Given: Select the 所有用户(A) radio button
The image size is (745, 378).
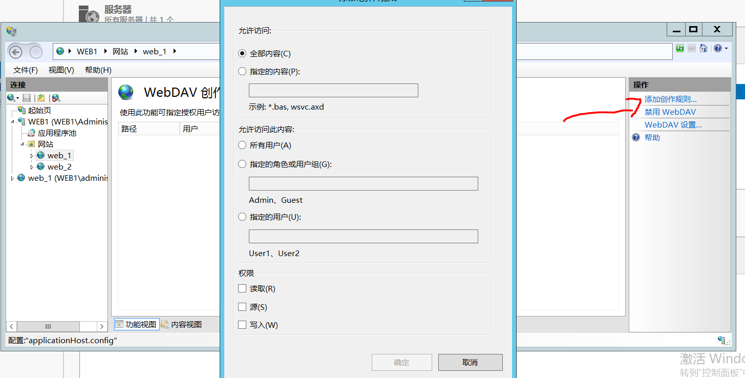Looking at the screenshot, I should point(242,145).
